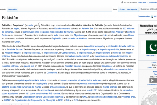Viewport: 157px width, 105px height.
Task: Follow the armas nucleares link
Action: [58, 87]
